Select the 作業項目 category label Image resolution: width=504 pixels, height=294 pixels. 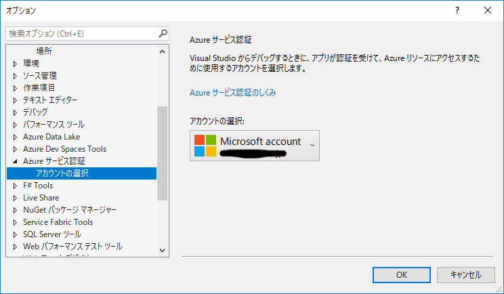(39, 87)
